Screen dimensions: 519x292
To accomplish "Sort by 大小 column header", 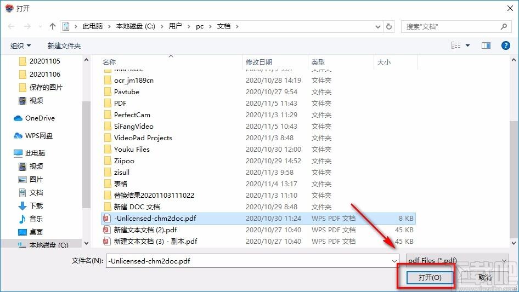I will pyautogui.click(x=384, y=62).
